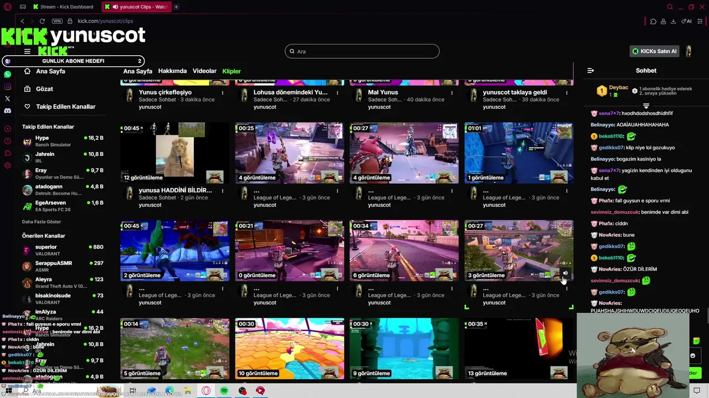Open three-dot menu under the 00:21 clip
Image resolution: width=709 pixels, height=398 pixels.
click(x=337, y=289)
